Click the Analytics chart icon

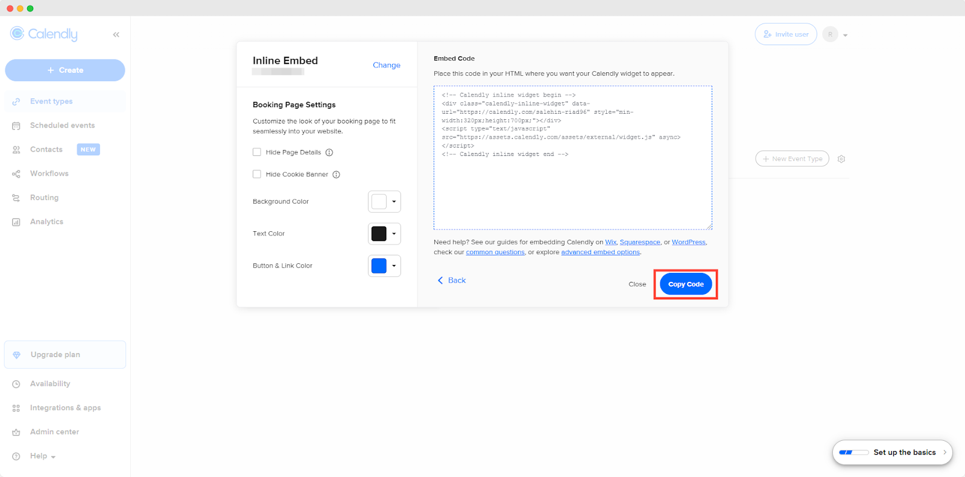16,222
